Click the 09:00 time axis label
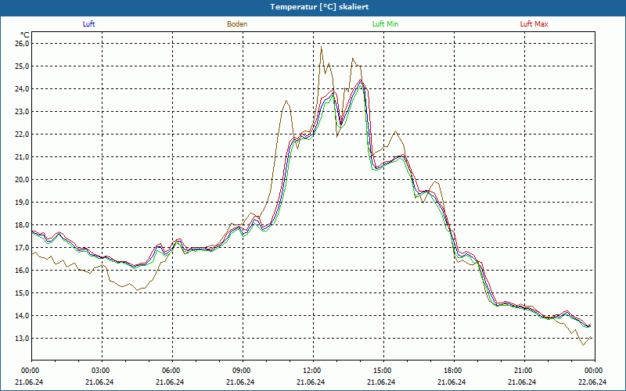The image size is (626, 391). click(x=243, y=370)
